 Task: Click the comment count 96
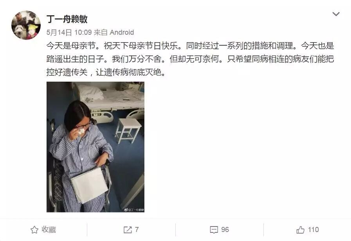point(225,230)
